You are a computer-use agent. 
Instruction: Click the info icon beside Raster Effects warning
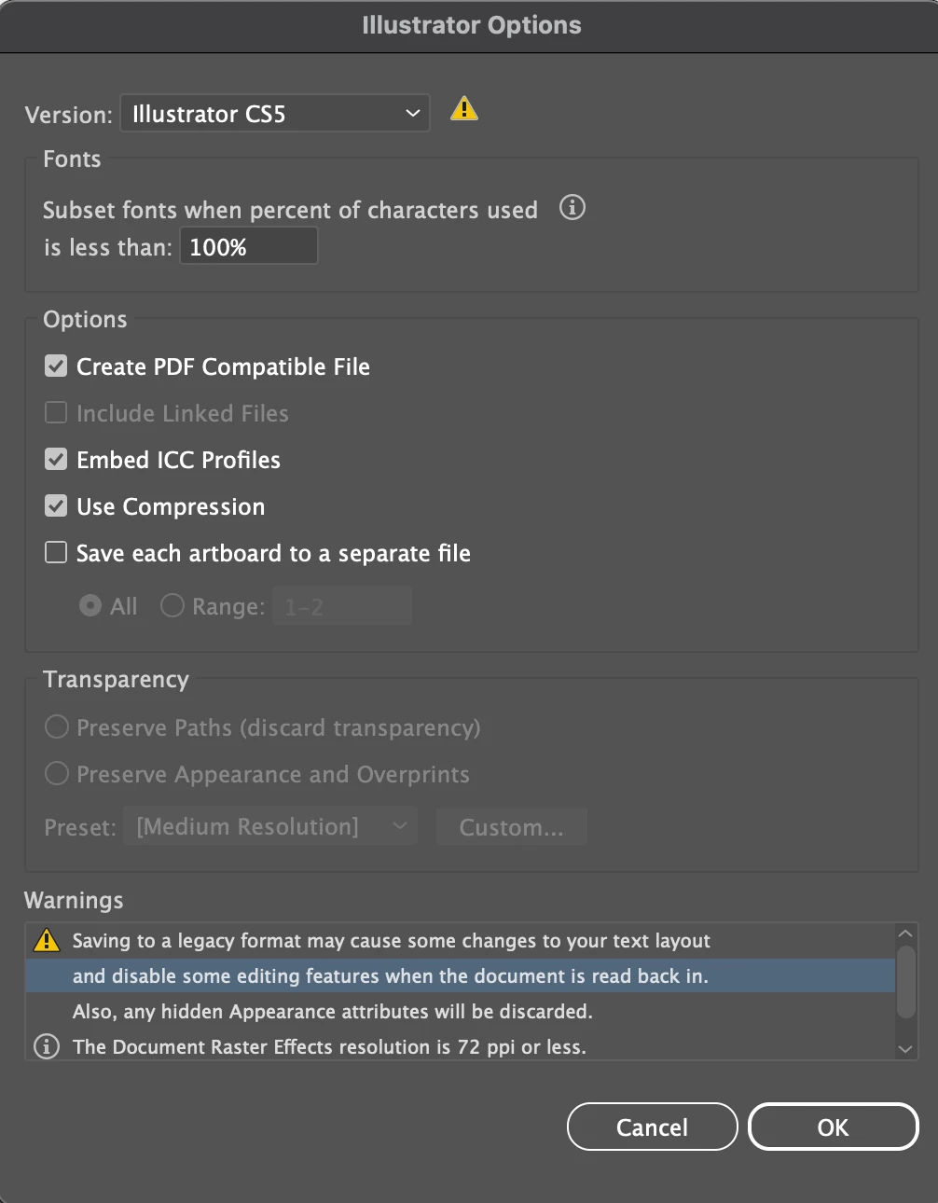tap(47, 1046)
